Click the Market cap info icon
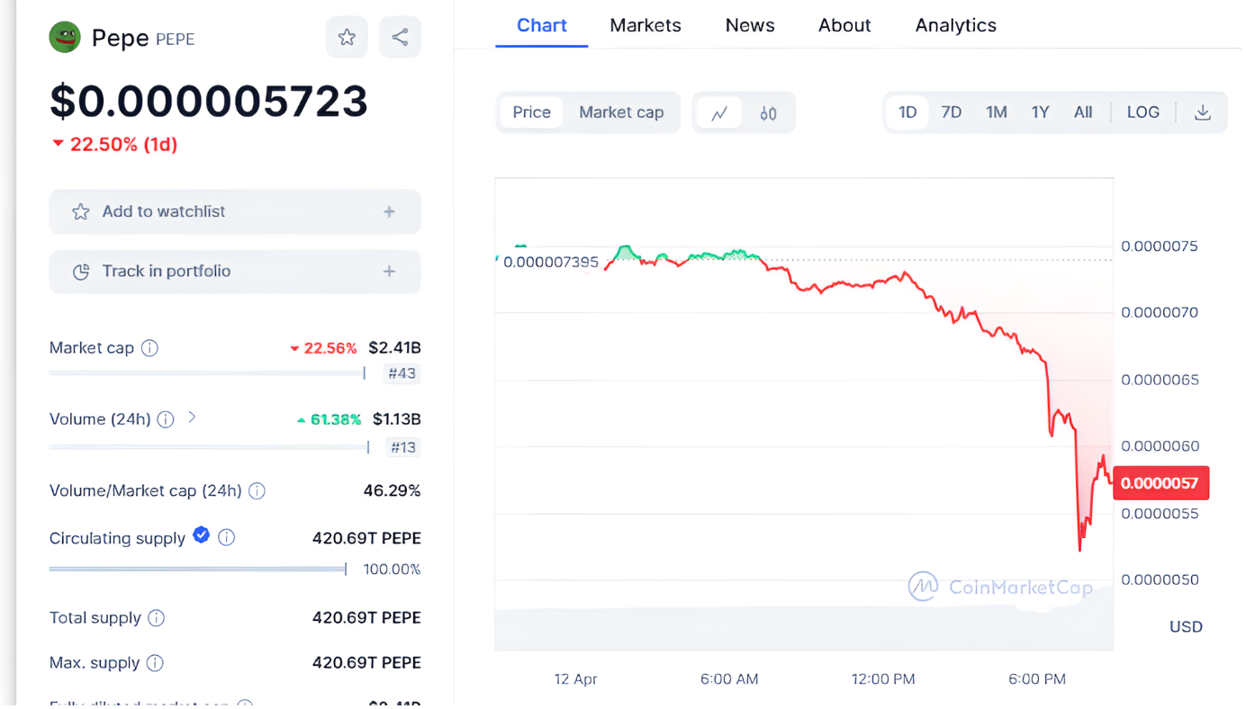1246x709 pixels. pos(150,347)
